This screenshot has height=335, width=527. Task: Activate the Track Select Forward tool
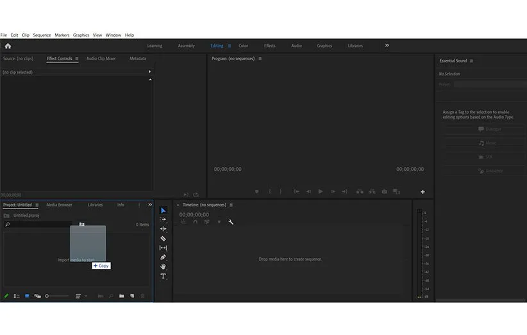click(x=163, y=219)
